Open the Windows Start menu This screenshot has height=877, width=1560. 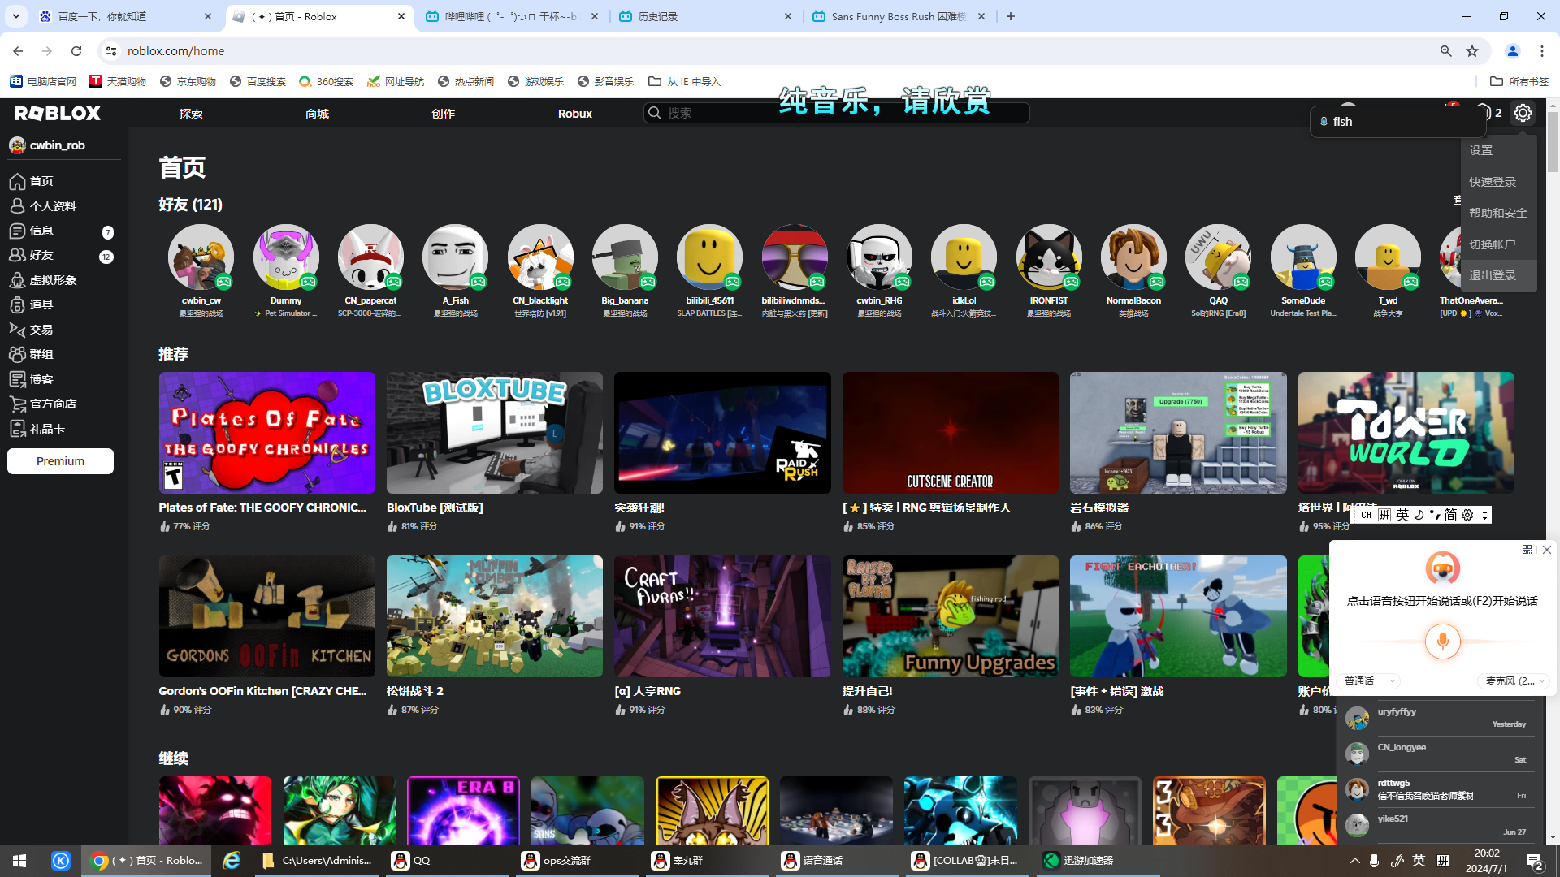point(19,861)
